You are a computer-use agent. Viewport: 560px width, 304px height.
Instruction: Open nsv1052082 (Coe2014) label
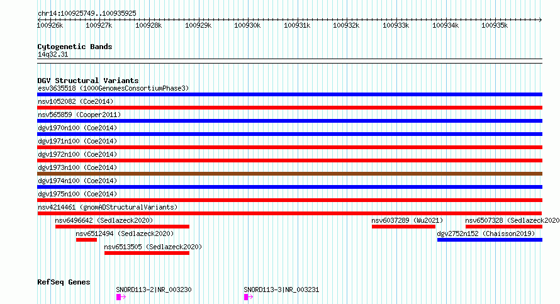click(76, 101)
